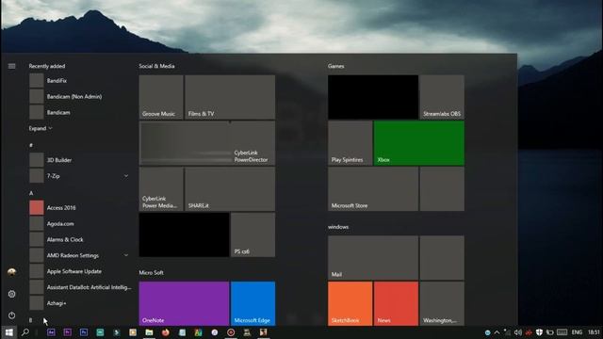Screen dimensions: 603x339
Task: Open CyberLink Power Media tile
Action: click(161, 188)
